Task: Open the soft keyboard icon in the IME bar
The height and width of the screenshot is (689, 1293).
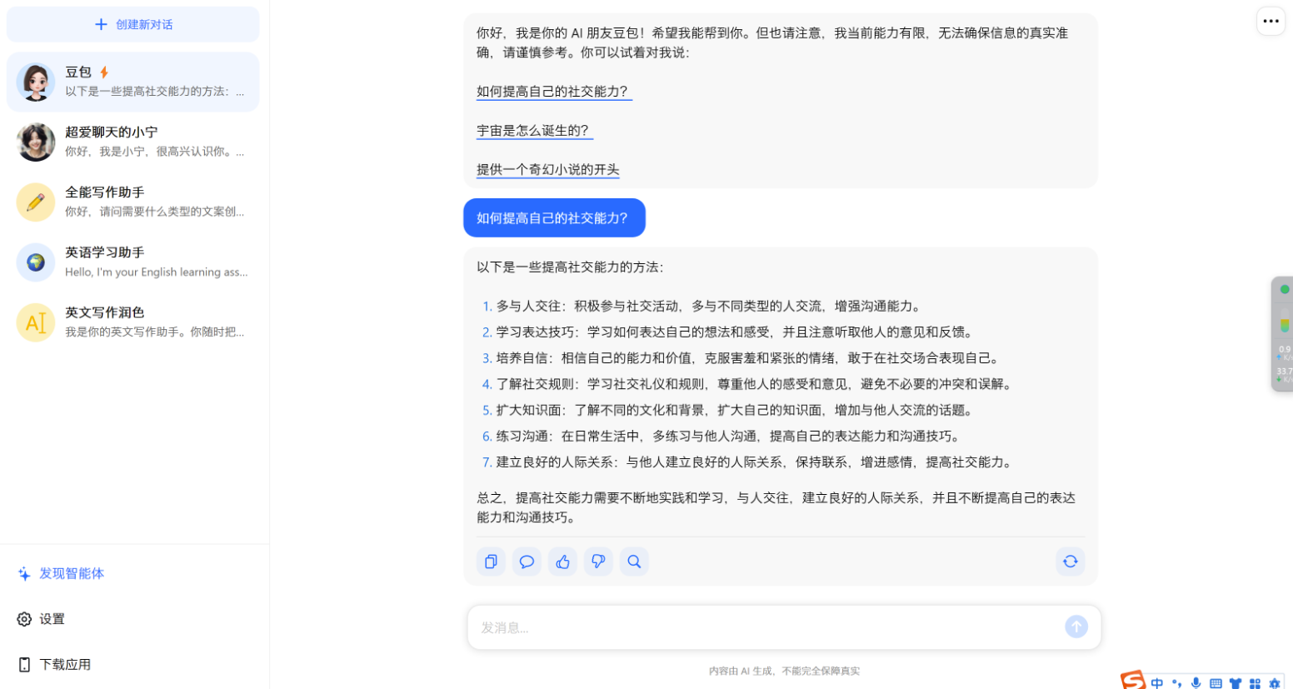Action: 1216,683
